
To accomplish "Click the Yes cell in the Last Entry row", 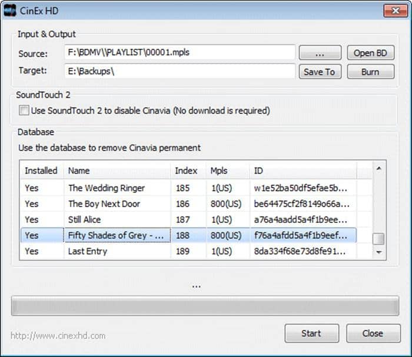I will tap(32, 251).
